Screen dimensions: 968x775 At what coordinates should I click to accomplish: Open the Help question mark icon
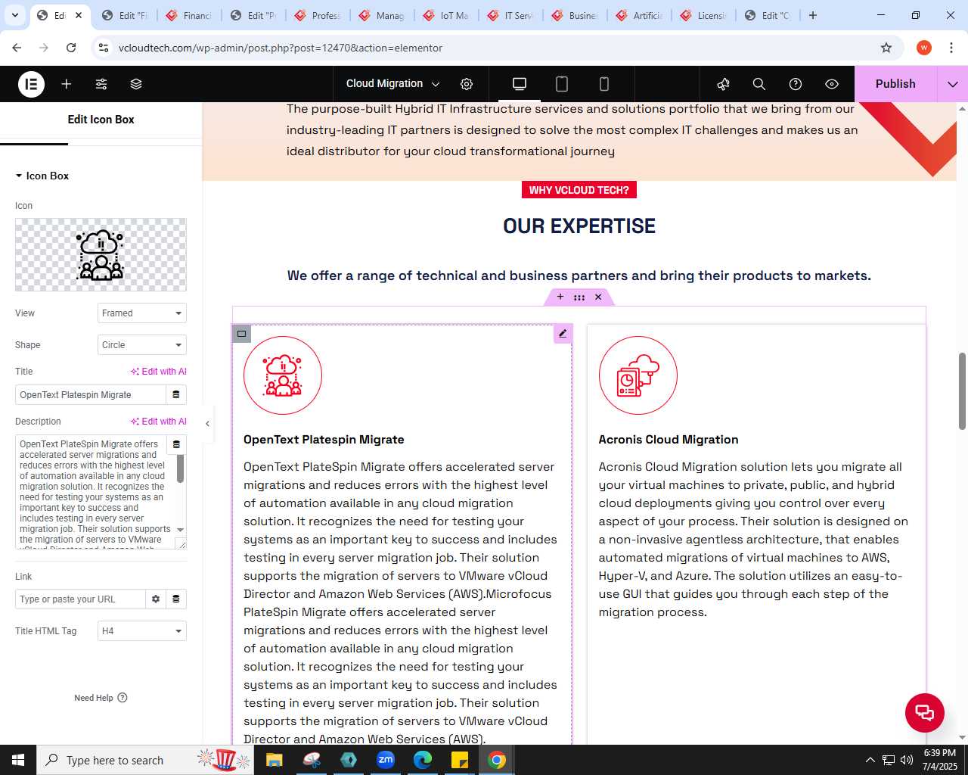(x=796, y=84)
